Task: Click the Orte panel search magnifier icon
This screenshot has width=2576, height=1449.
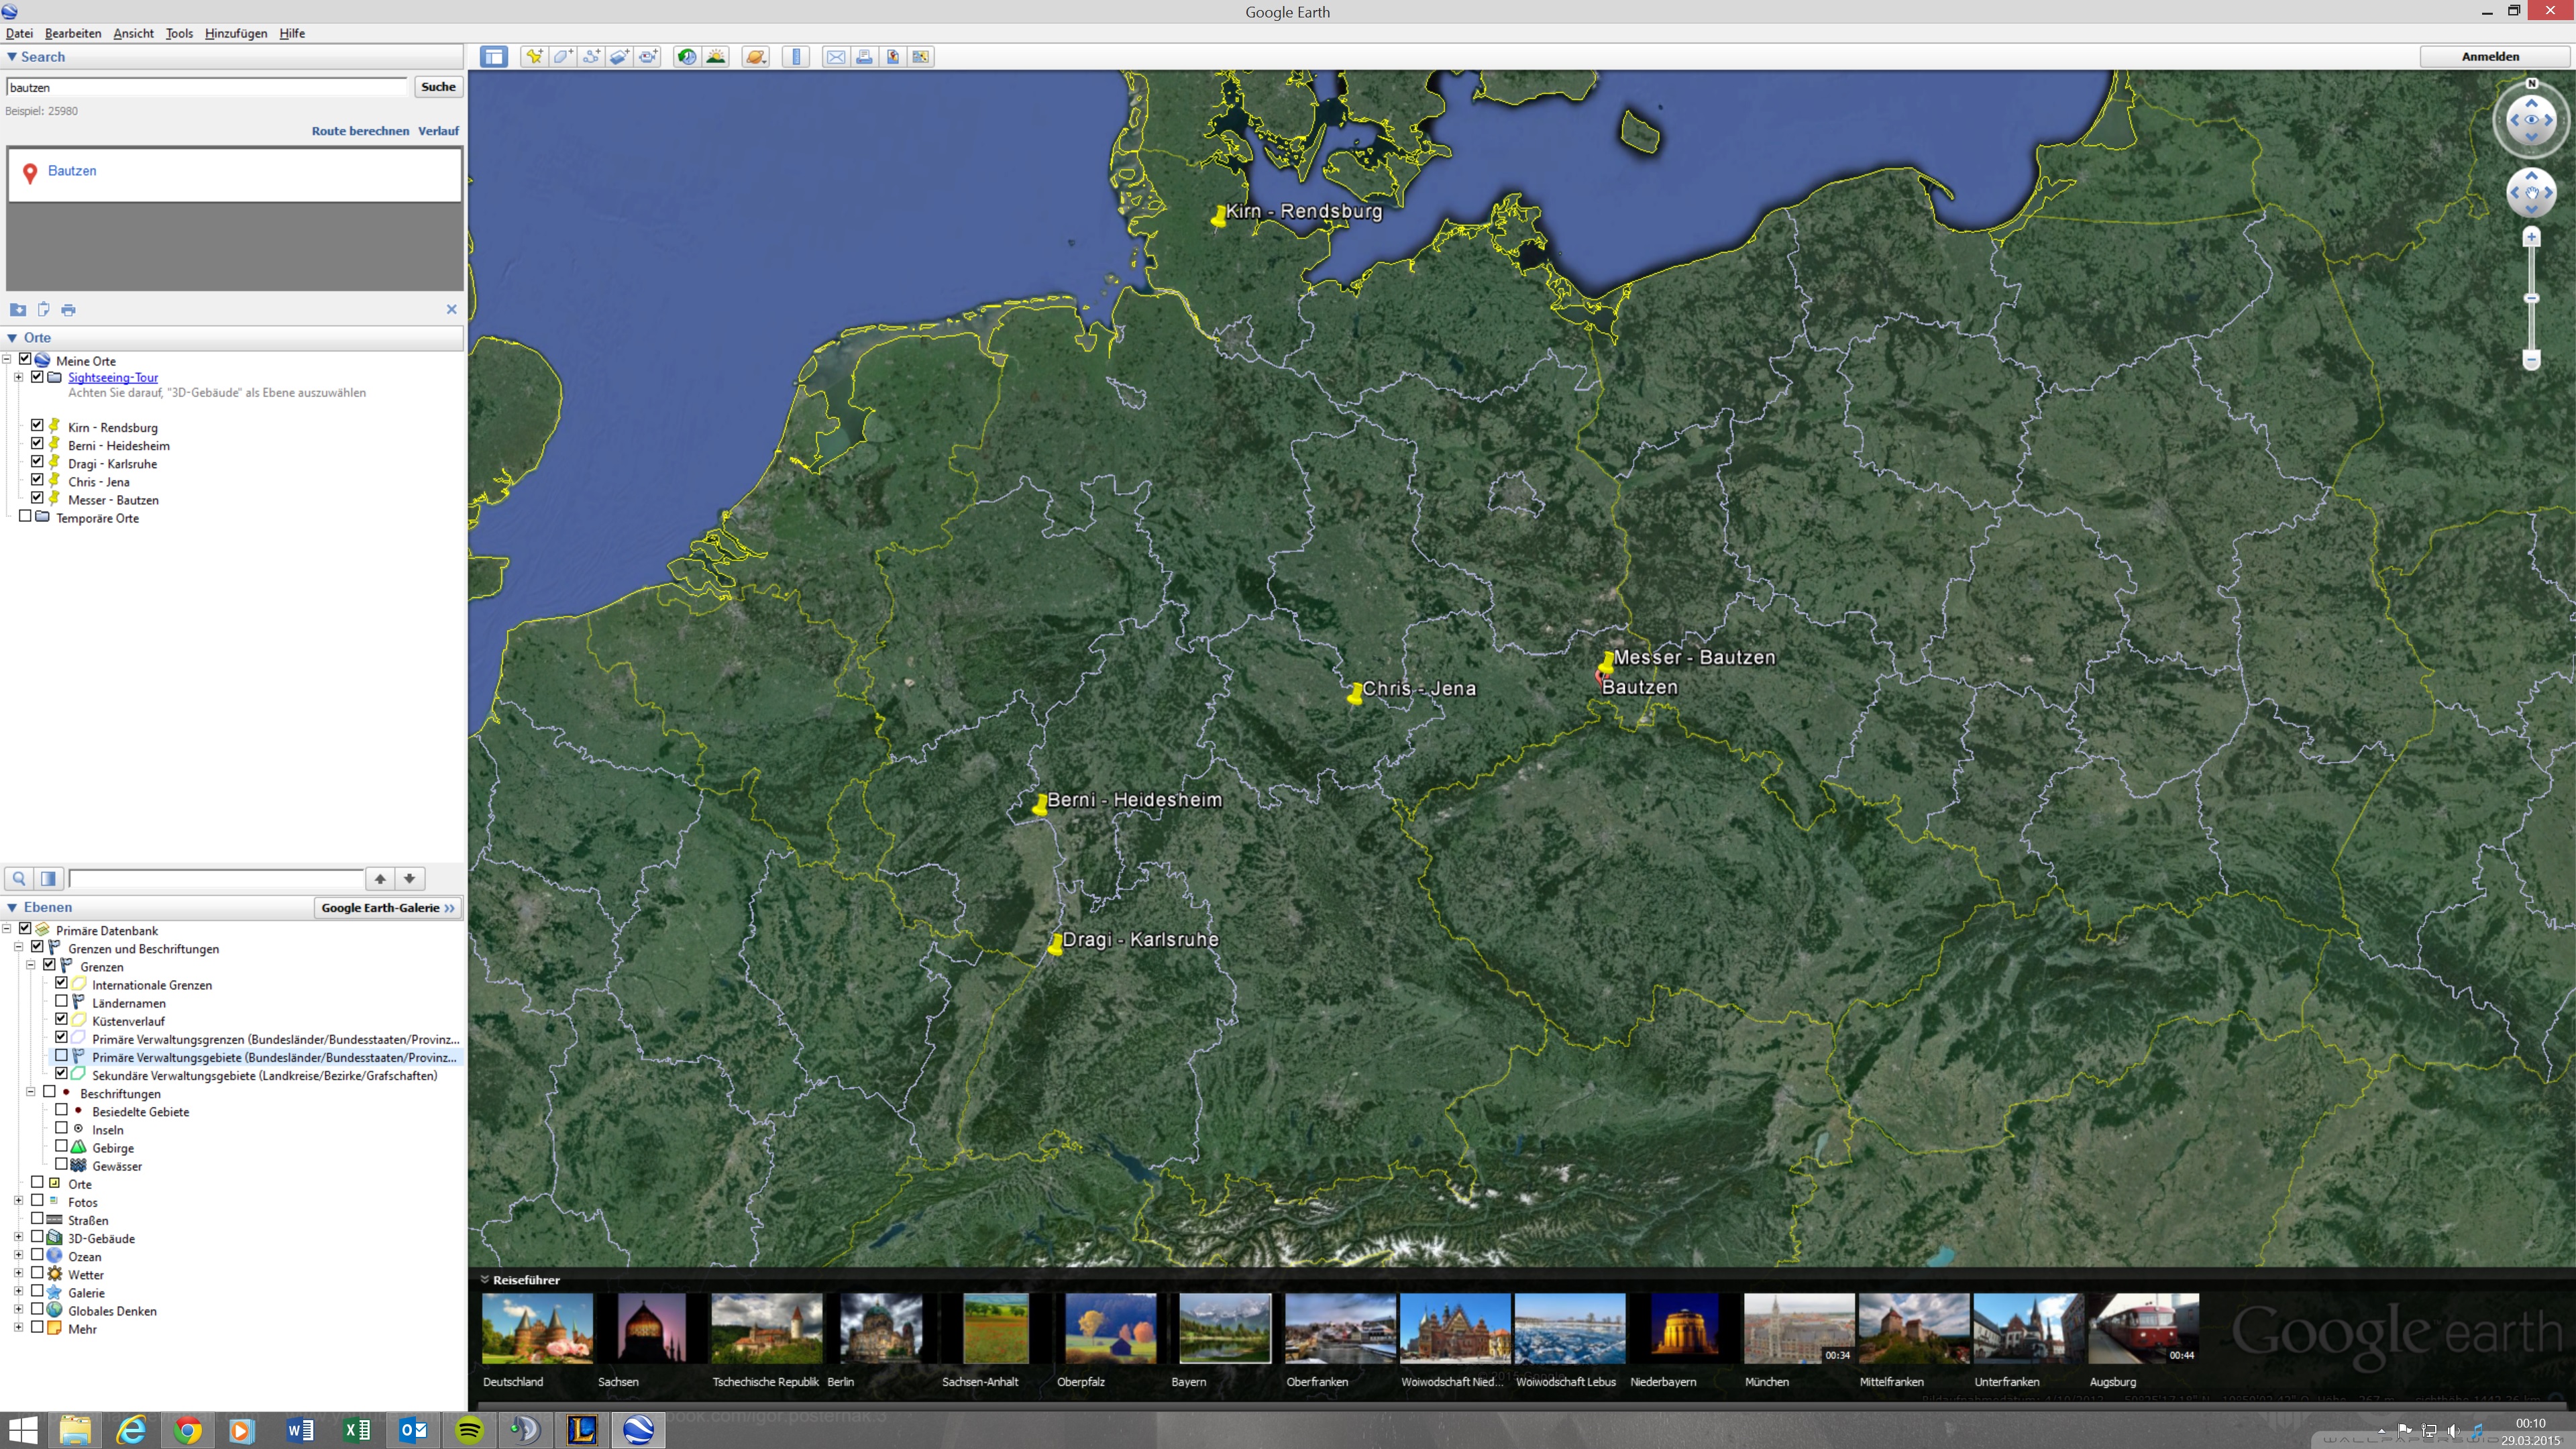Action: tap(19, 879)
